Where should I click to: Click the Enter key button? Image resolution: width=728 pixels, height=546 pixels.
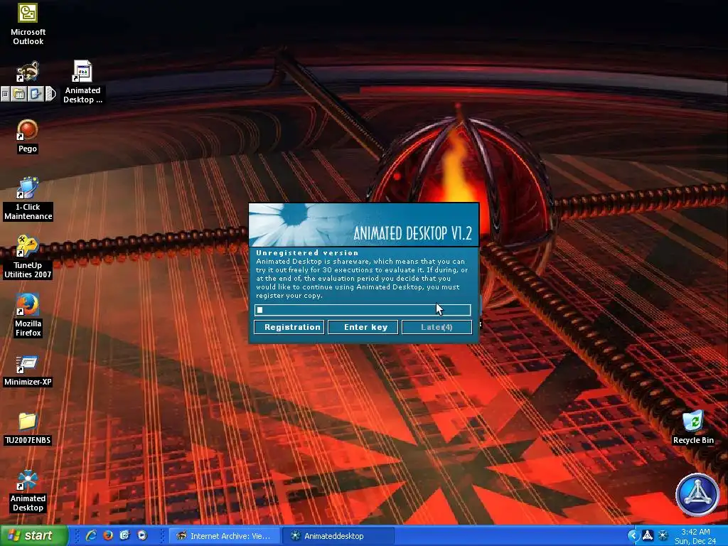tap(363, 327)
